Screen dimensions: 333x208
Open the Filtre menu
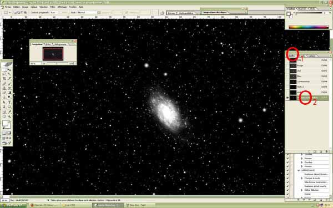click(53, 7)
